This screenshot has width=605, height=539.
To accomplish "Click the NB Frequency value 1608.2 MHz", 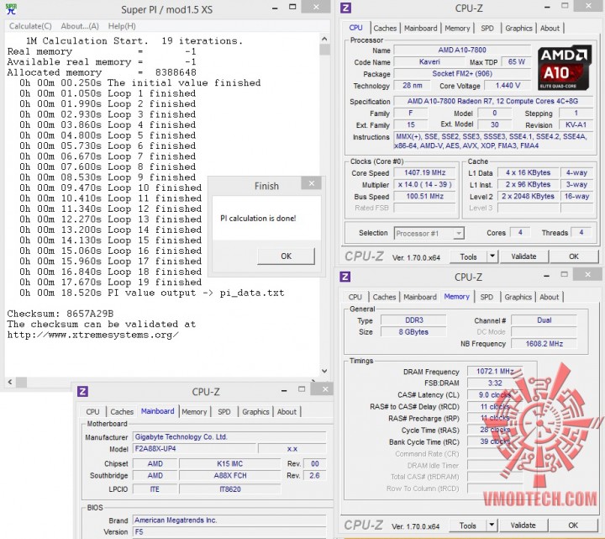I will (544, 344).
